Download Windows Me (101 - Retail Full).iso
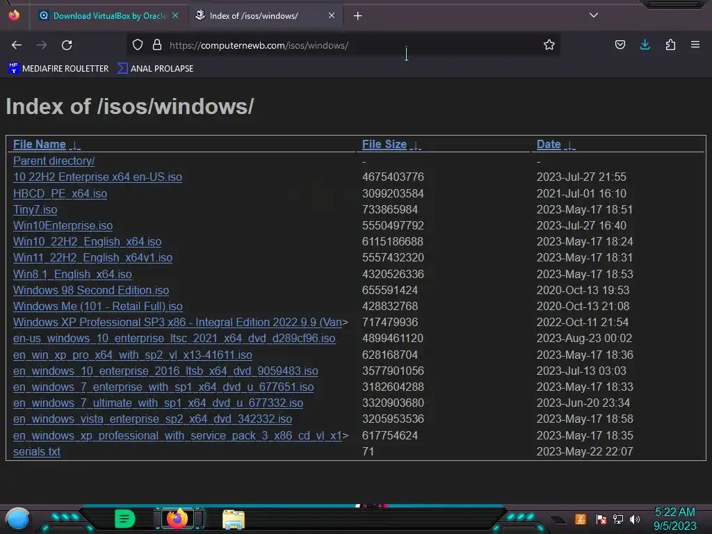 tap(97, 306)
